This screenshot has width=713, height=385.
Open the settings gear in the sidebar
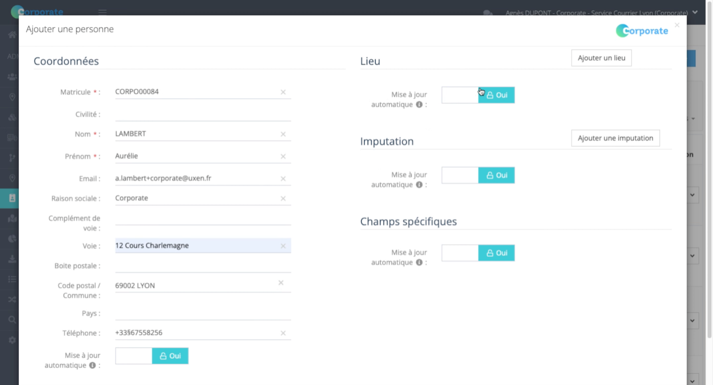coord(12,340)
